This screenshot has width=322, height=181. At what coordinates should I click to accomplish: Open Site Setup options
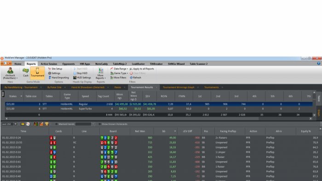55,69
